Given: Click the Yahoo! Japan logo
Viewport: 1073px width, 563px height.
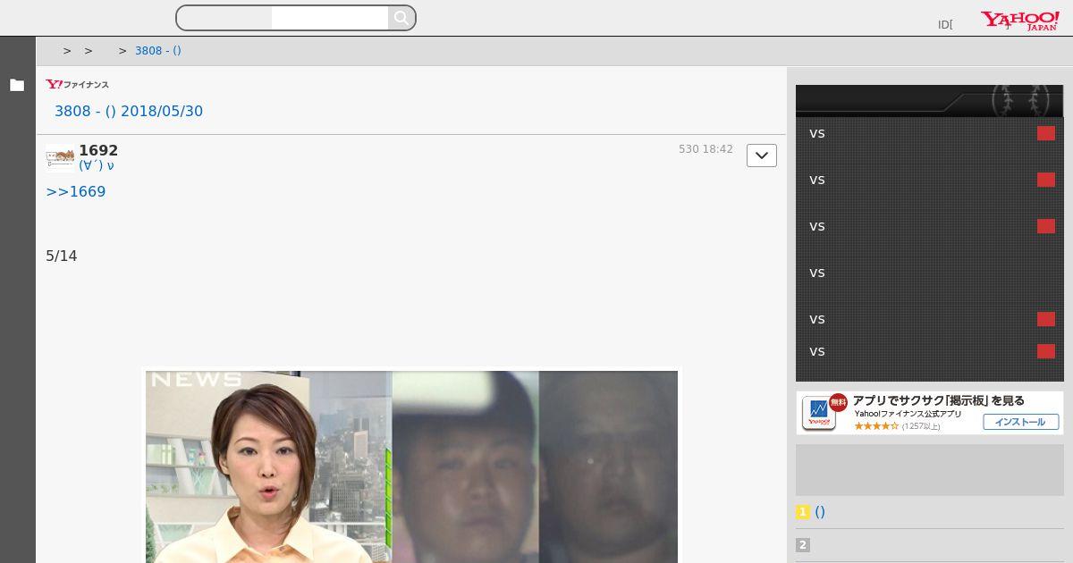Looking at the screenshot, I should (1019, 21).
